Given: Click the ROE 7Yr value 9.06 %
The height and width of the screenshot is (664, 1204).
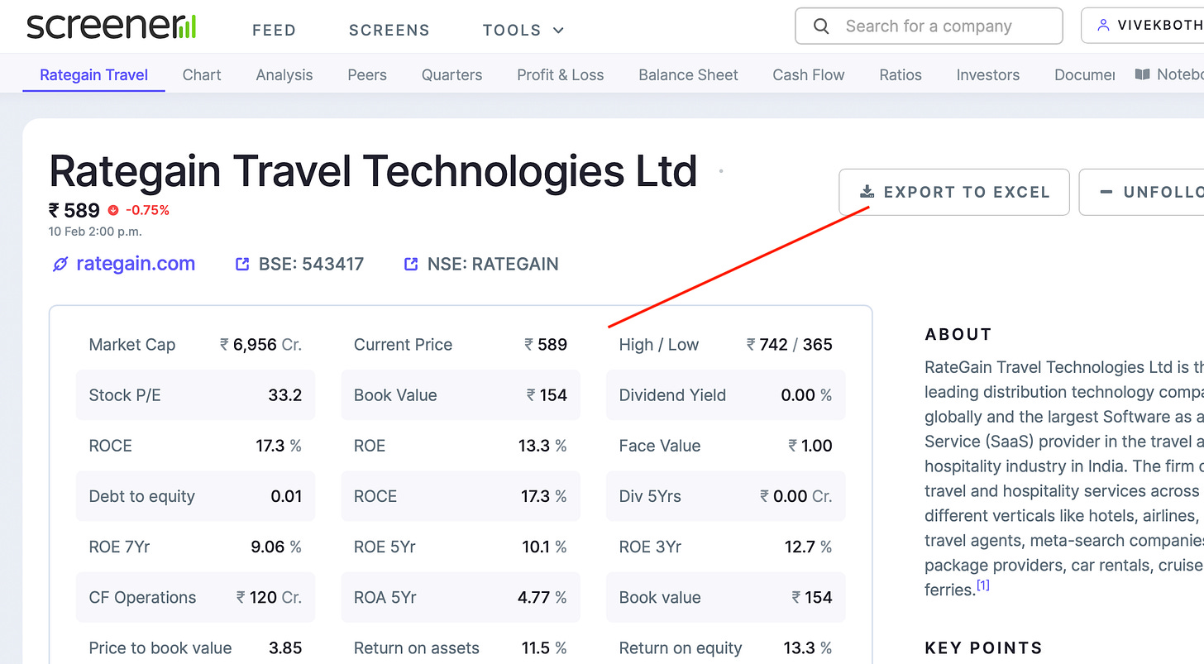Looking at the screenshot, I should point(276,547).
